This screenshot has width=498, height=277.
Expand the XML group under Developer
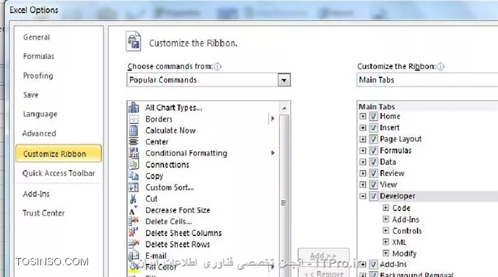[386, 242]
